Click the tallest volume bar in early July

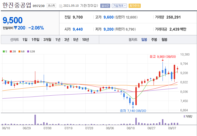pos(35,120)
